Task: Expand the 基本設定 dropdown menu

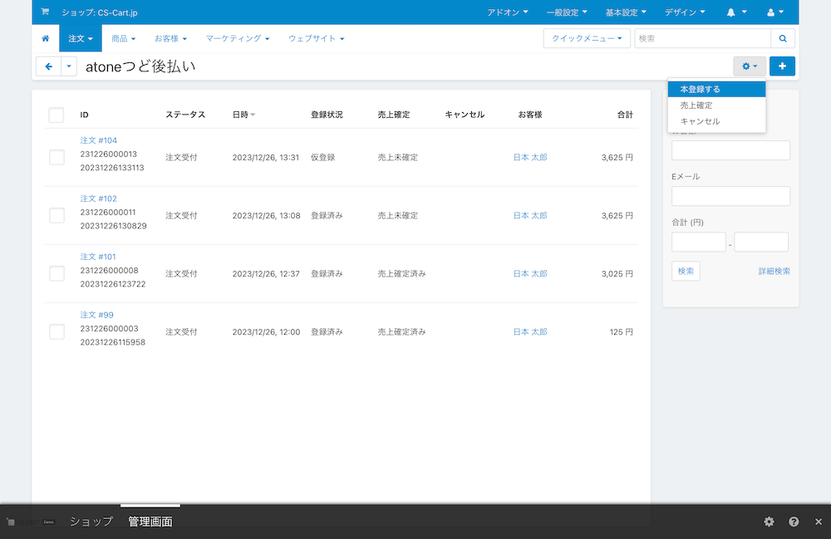Action: (626, 12)
